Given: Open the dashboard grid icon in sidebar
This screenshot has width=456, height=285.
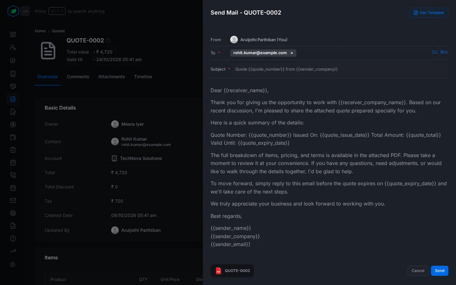Looking at the screenshot, I should [13, 35].
